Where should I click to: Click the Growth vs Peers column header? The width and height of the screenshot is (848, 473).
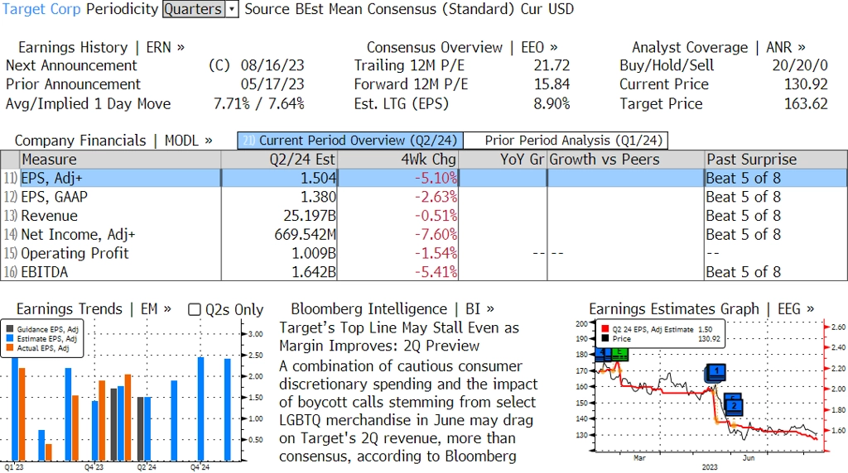click(626, 160)
